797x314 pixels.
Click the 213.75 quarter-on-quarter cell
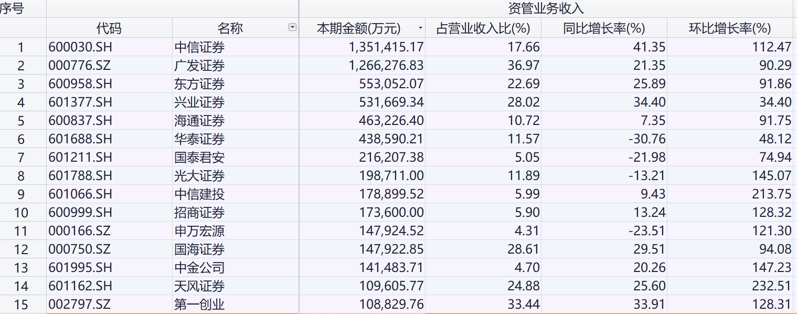[730, 194]
